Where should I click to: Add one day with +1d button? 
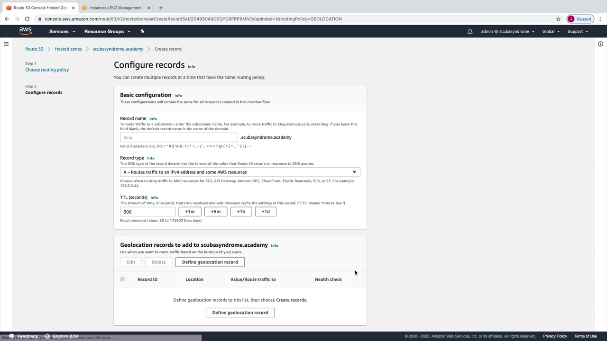[266, 212]
